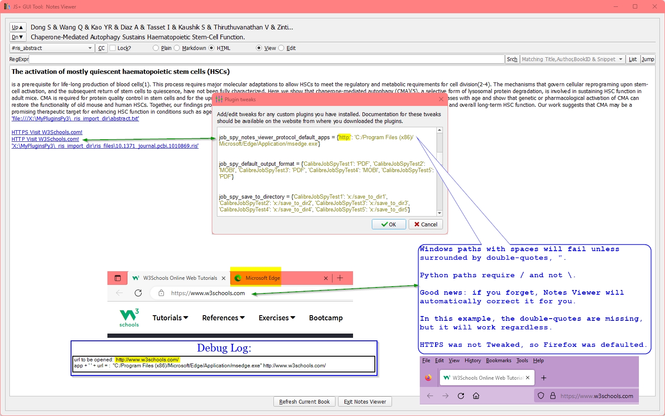Close the Microsoft Edge tab
The image size is (665, 416).
pos(326,278)
